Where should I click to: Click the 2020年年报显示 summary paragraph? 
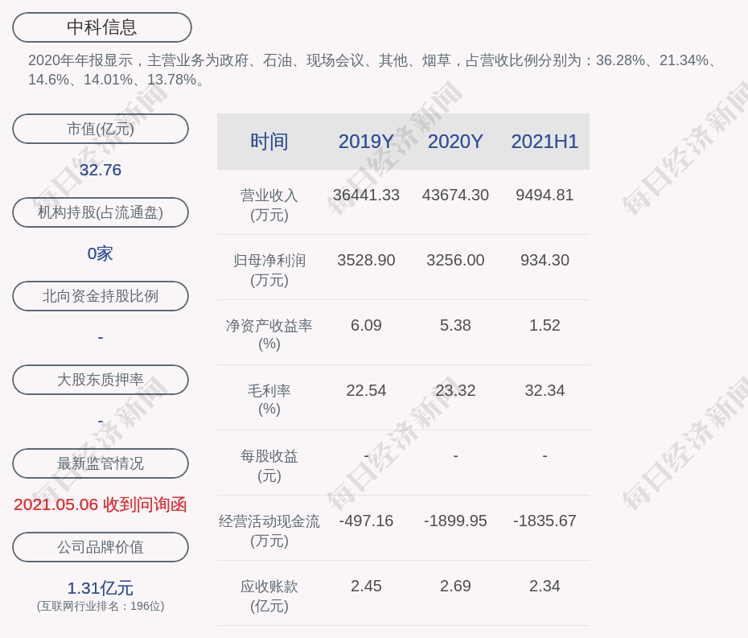[372, 70]
